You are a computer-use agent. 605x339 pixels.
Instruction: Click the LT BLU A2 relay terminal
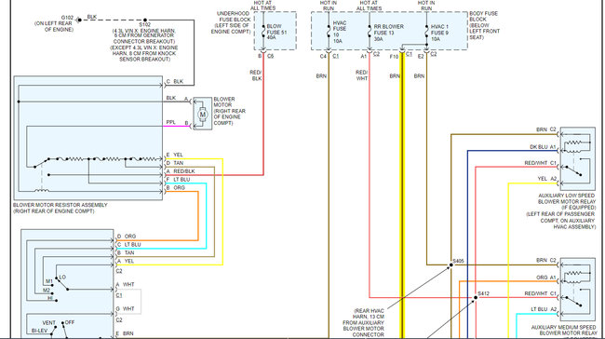click(x=544, y=309)
